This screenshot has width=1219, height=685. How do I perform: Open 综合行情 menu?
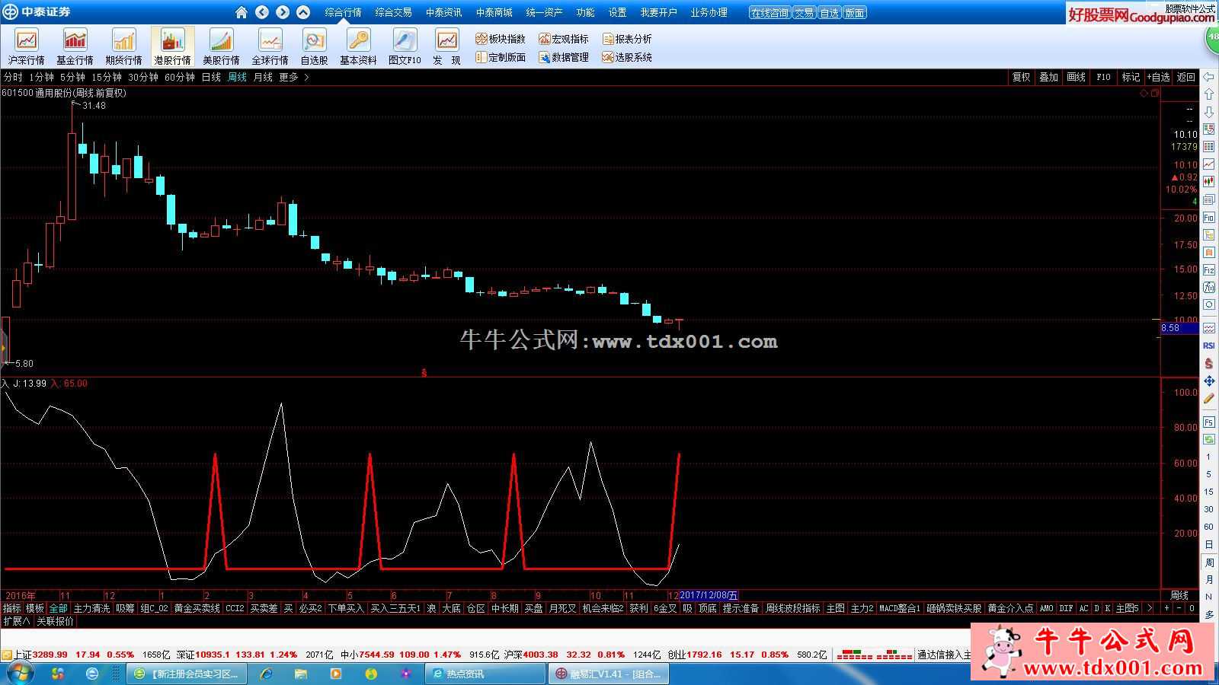pos(343,12)
